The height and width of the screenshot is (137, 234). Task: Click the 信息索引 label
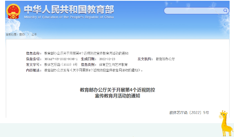click(x=34, y=59)
